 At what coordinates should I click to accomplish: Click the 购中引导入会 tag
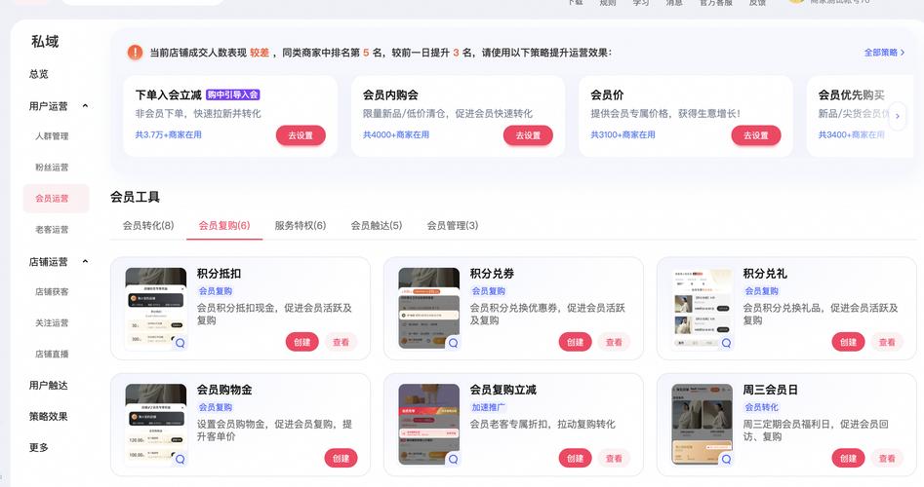tap(233, 94)
